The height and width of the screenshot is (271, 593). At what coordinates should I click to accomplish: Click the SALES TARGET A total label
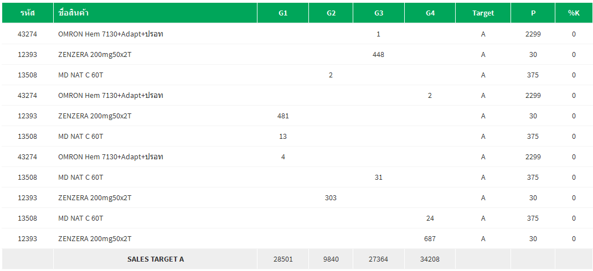[156, 259]
